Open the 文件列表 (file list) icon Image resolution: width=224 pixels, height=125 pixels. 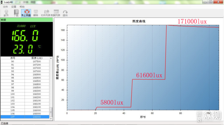point(45,13)
